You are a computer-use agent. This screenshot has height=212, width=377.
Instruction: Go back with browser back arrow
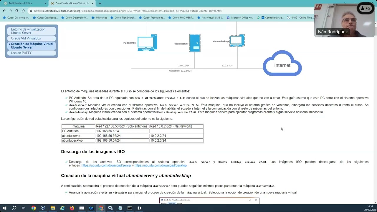[x=4, y=11]
